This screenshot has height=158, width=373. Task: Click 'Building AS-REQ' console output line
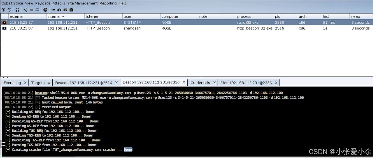[50, 112]
